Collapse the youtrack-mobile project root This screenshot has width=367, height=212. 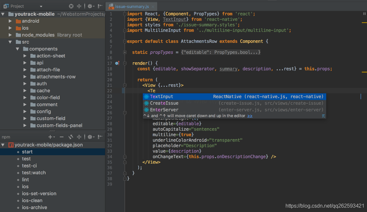tap(3, 14)
